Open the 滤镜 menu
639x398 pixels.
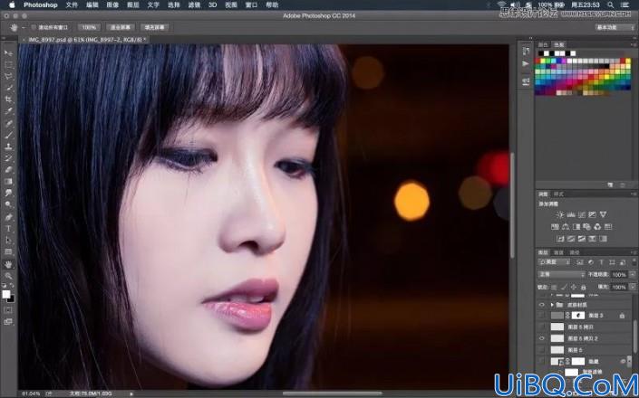[194, 5]
